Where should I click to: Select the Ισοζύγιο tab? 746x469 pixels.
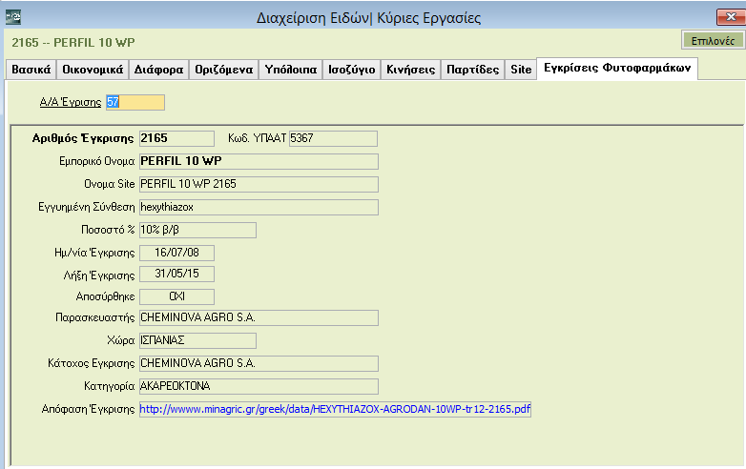tap(352, 70)
